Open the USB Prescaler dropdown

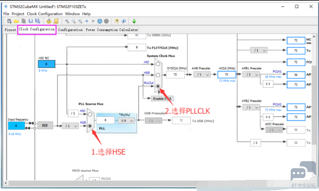point(154,121)
